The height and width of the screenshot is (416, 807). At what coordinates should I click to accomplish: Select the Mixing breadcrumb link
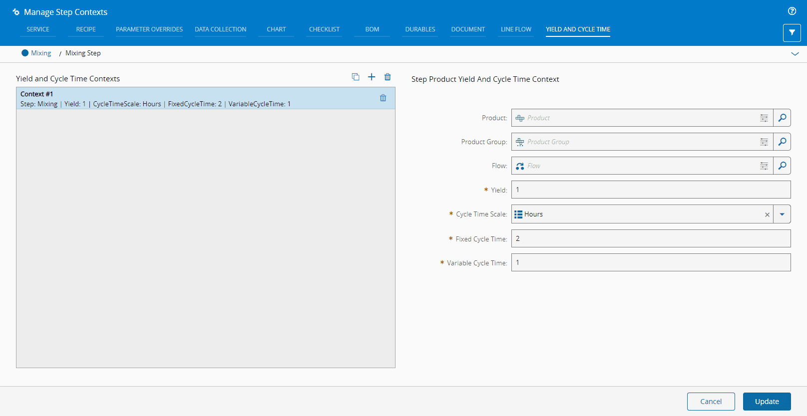click(x=41, y=53)
